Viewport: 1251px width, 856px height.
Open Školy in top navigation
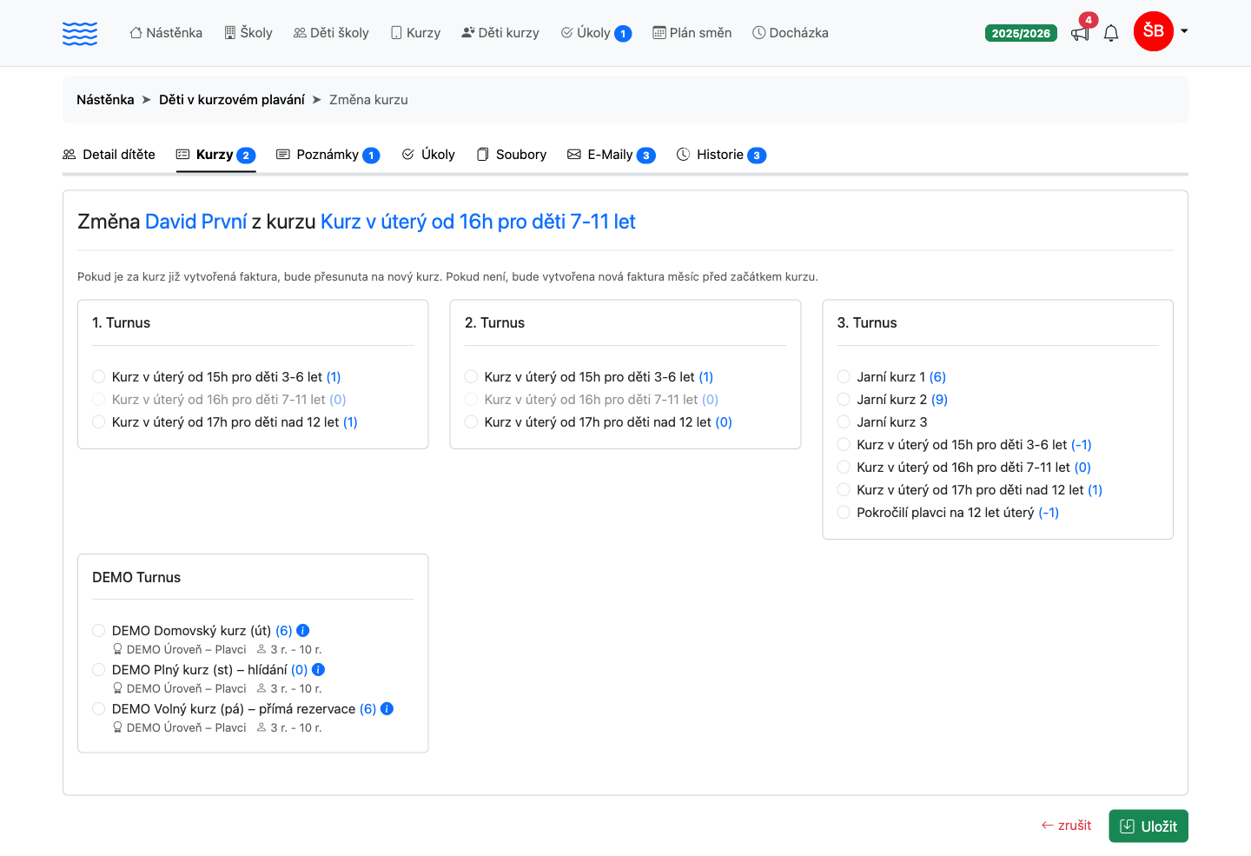[x=248, y=33]
